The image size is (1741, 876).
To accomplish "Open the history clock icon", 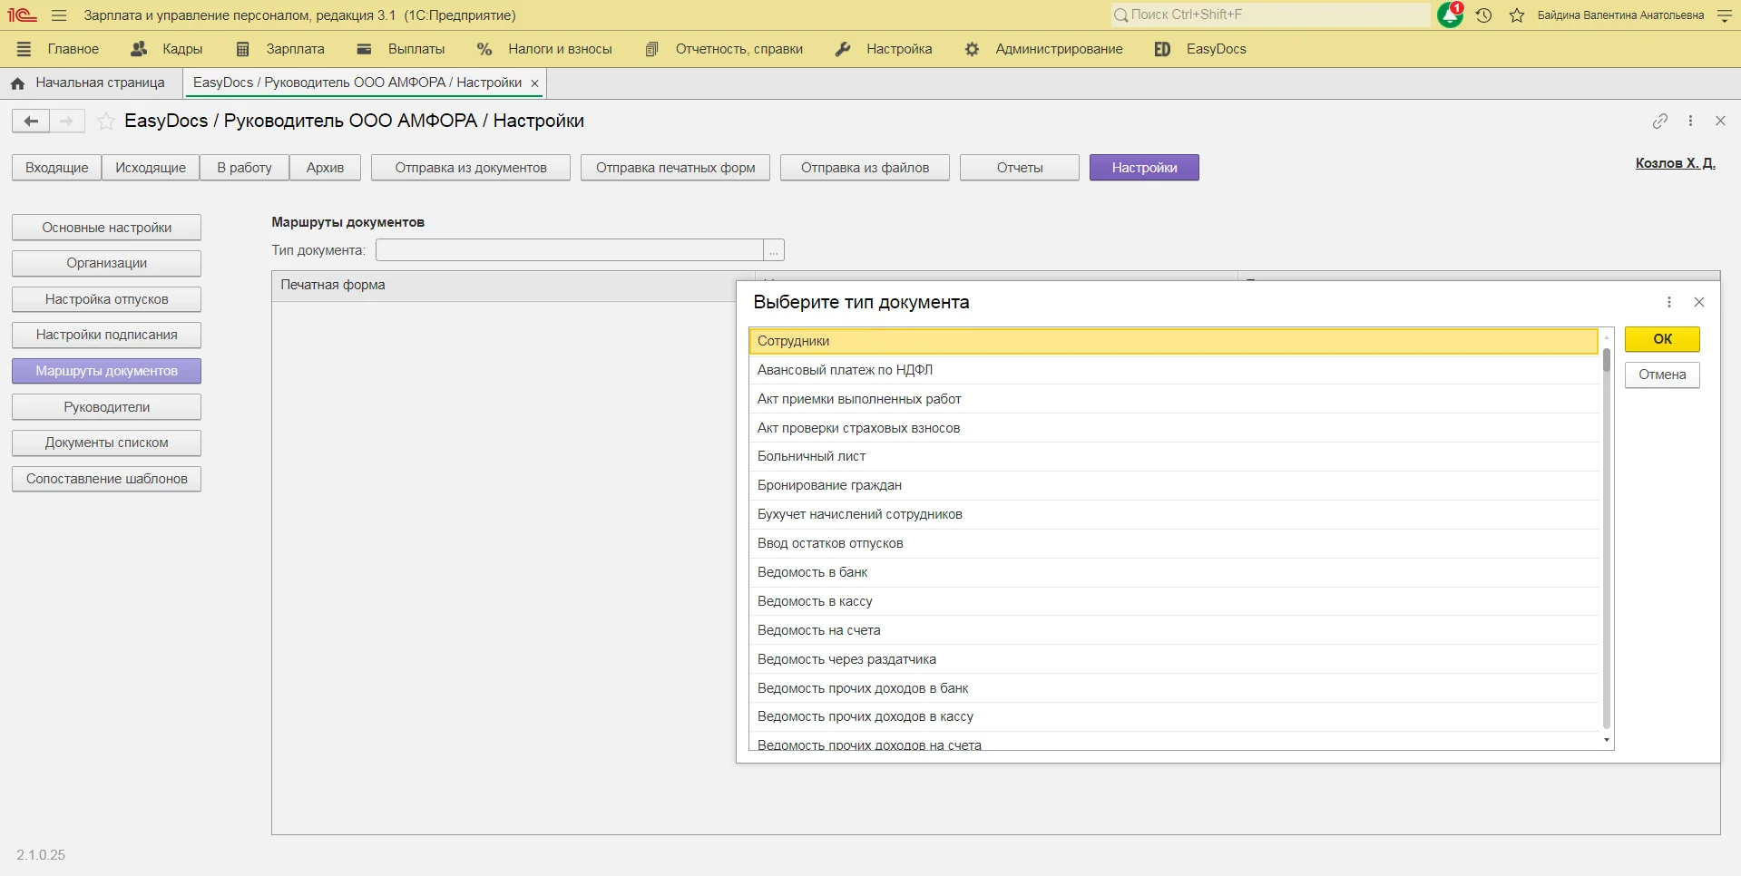I will (1484, 15).
